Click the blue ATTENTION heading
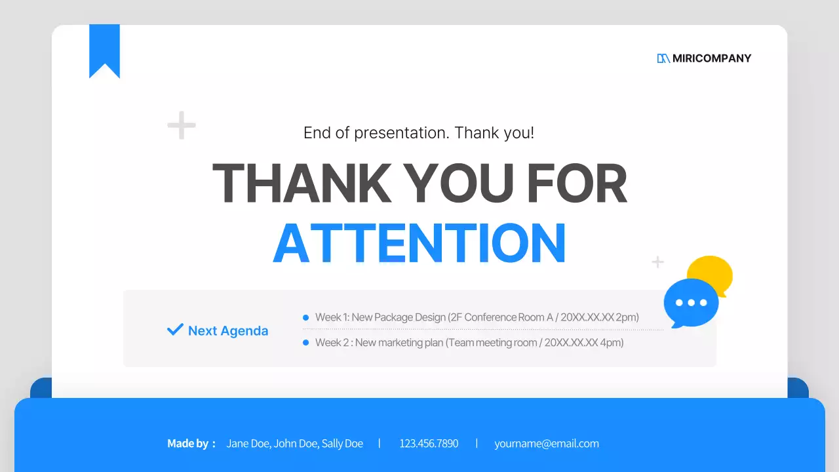839x472 pixels. [x=419, y=243]
